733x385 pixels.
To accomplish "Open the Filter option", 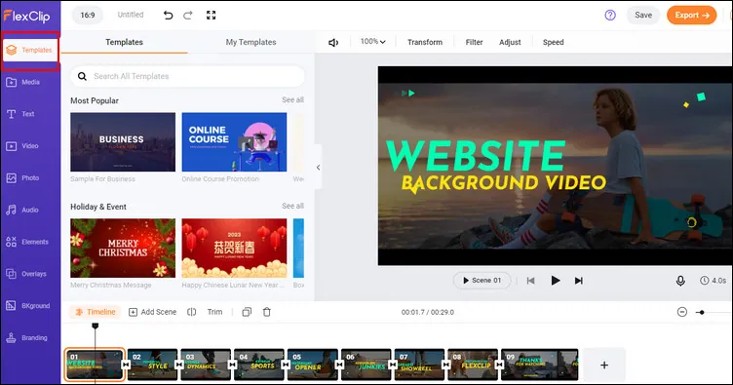I will click(474, 42).
